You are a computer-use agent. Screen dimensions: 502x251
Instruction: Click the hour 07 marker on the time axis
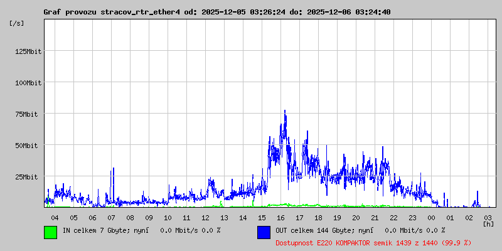(111, 217)
